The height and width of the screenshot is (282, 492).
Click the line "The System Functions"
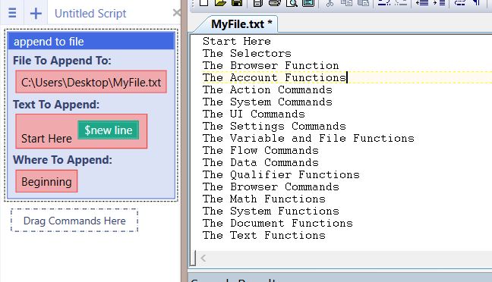(271, 211)
